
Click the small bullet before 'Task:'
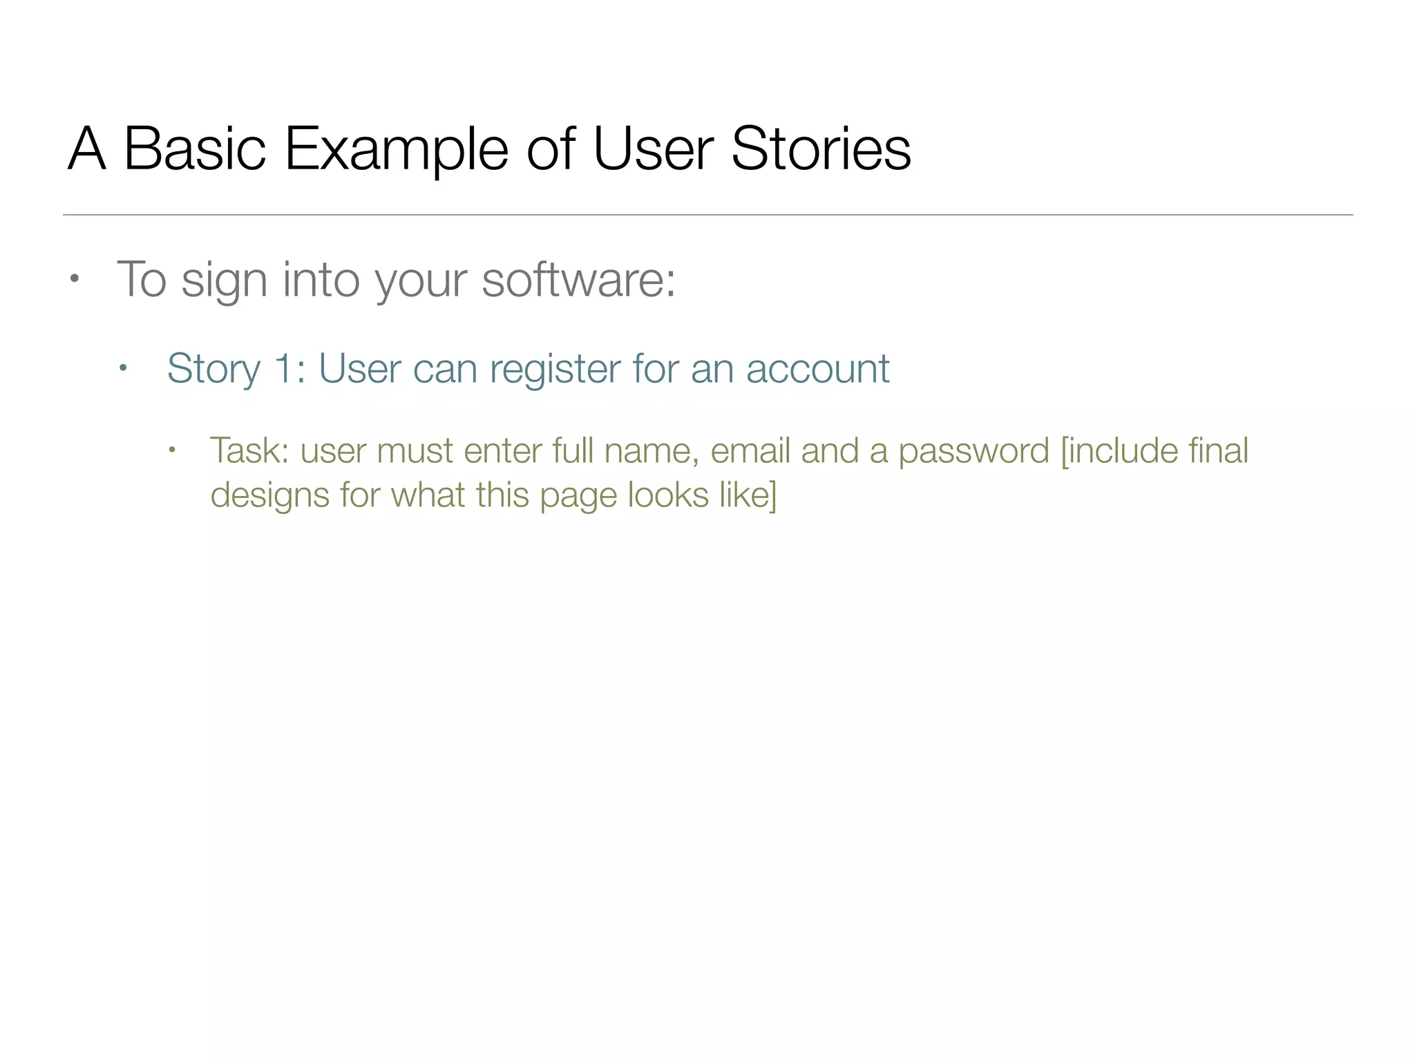point(173,451)
